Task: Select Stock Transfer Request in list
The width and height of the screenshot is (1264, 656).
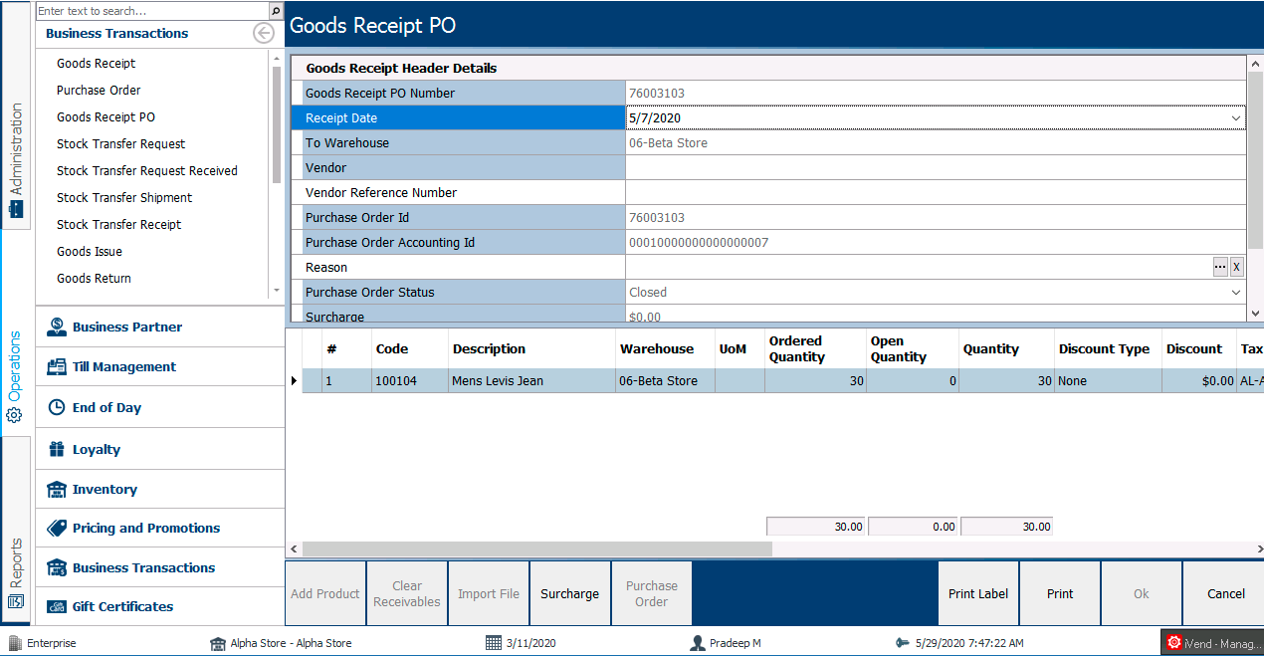Action: pyautogui.click(x=120, y=143)
